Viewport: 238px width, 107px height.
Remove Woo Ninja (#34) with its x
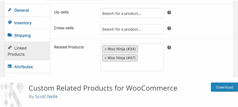pyautogui.click(x=106, y=49)
